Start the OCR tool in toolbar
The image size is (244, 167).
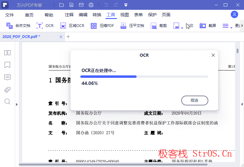(45, 25)
